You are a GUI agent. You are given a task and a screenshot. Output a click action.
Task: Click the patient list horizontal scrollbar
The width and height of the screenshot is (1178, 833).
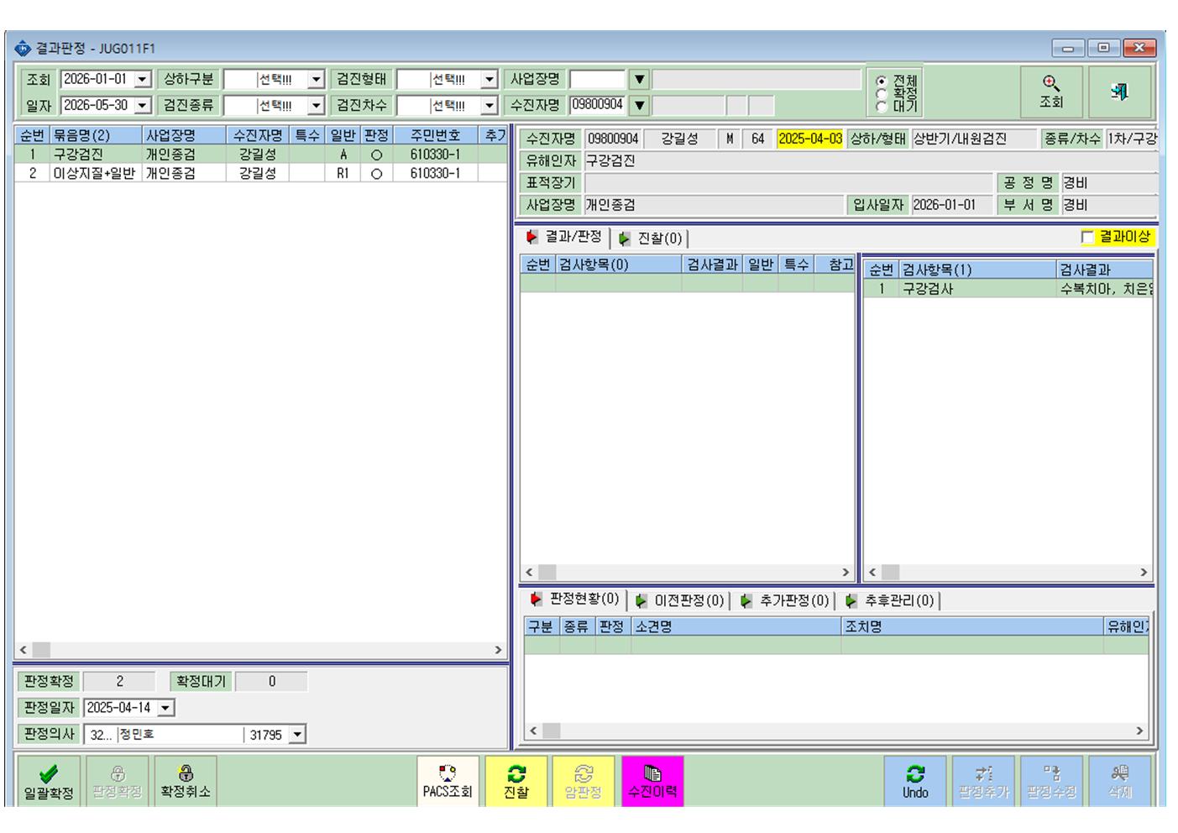click(260, 650)
